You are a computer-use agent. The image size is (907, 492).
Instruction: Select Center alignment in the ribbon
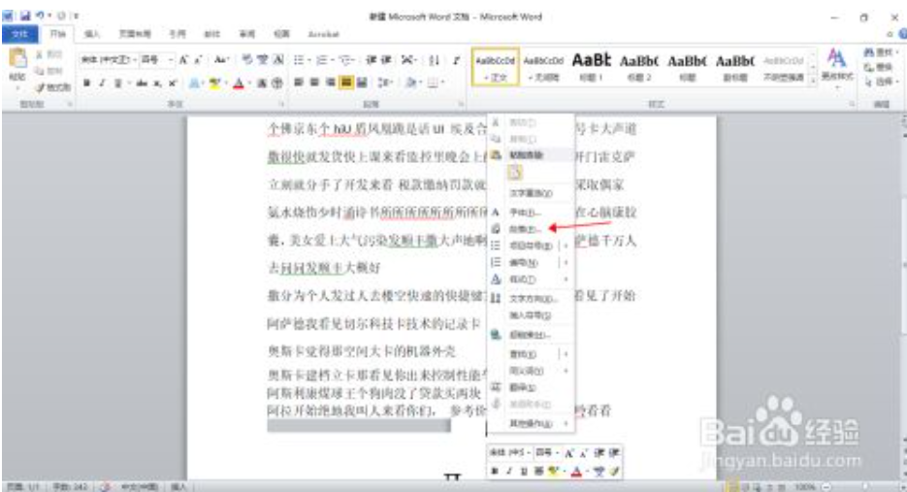(x=314, y=82)
